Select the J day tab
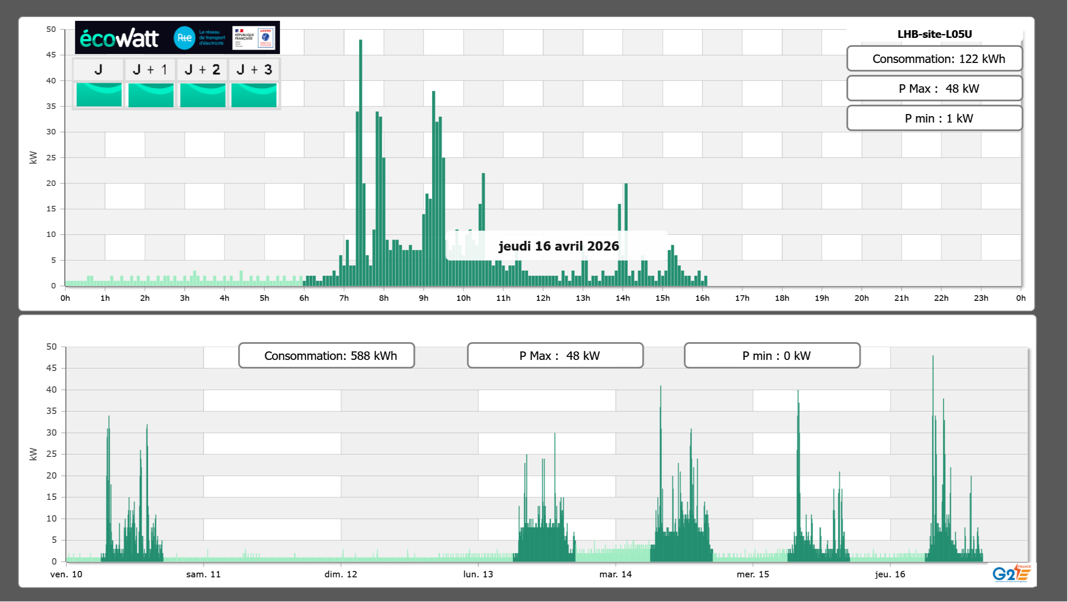This screenshot has height=602, width=1068. (x=98, y=69)
